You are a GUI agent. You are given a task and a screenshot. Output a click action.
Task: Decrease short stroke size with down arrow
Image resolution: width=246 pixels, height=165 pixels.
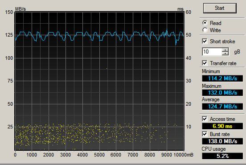pos(225,54)
